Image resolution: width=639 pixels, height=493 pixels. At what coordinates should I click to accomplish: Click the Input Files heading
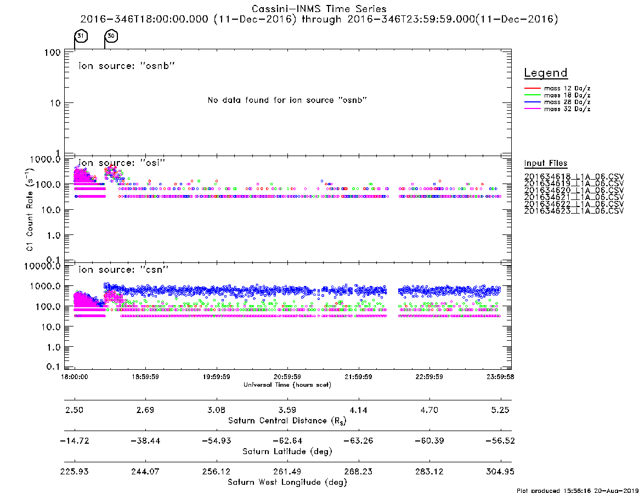546,163
